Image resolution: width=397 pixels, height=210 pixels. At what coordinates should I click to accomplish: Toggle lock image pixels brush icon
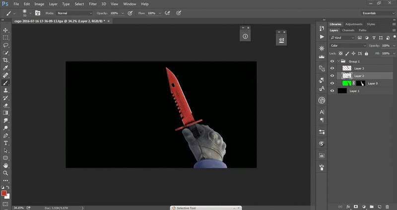click(347, 53)
